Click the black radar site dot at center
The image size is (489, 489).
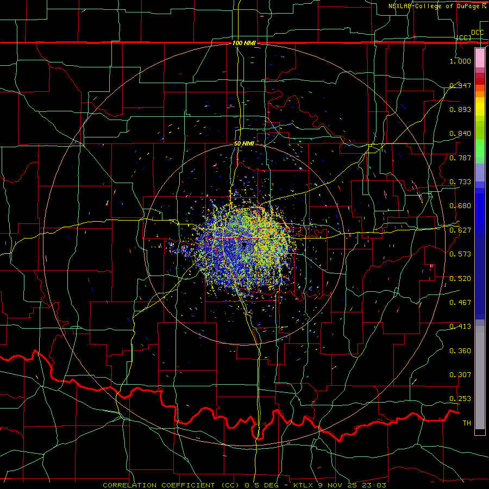pos(244,245)
